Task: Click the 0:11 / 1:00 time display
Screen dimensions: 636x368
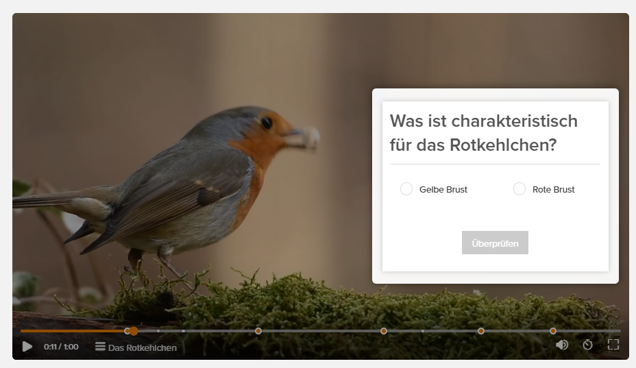Action: click(61, 347)
